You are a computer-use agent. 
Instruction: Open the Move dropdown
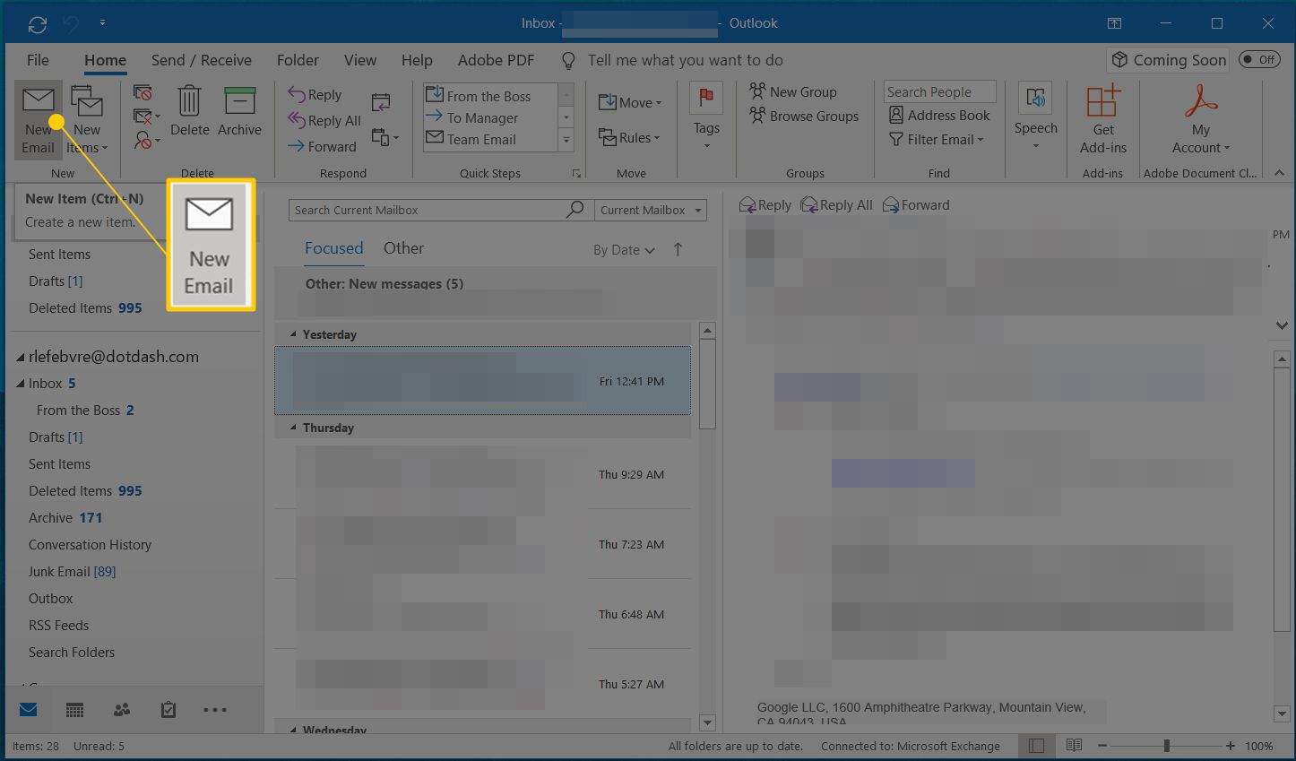click(630, 102)
